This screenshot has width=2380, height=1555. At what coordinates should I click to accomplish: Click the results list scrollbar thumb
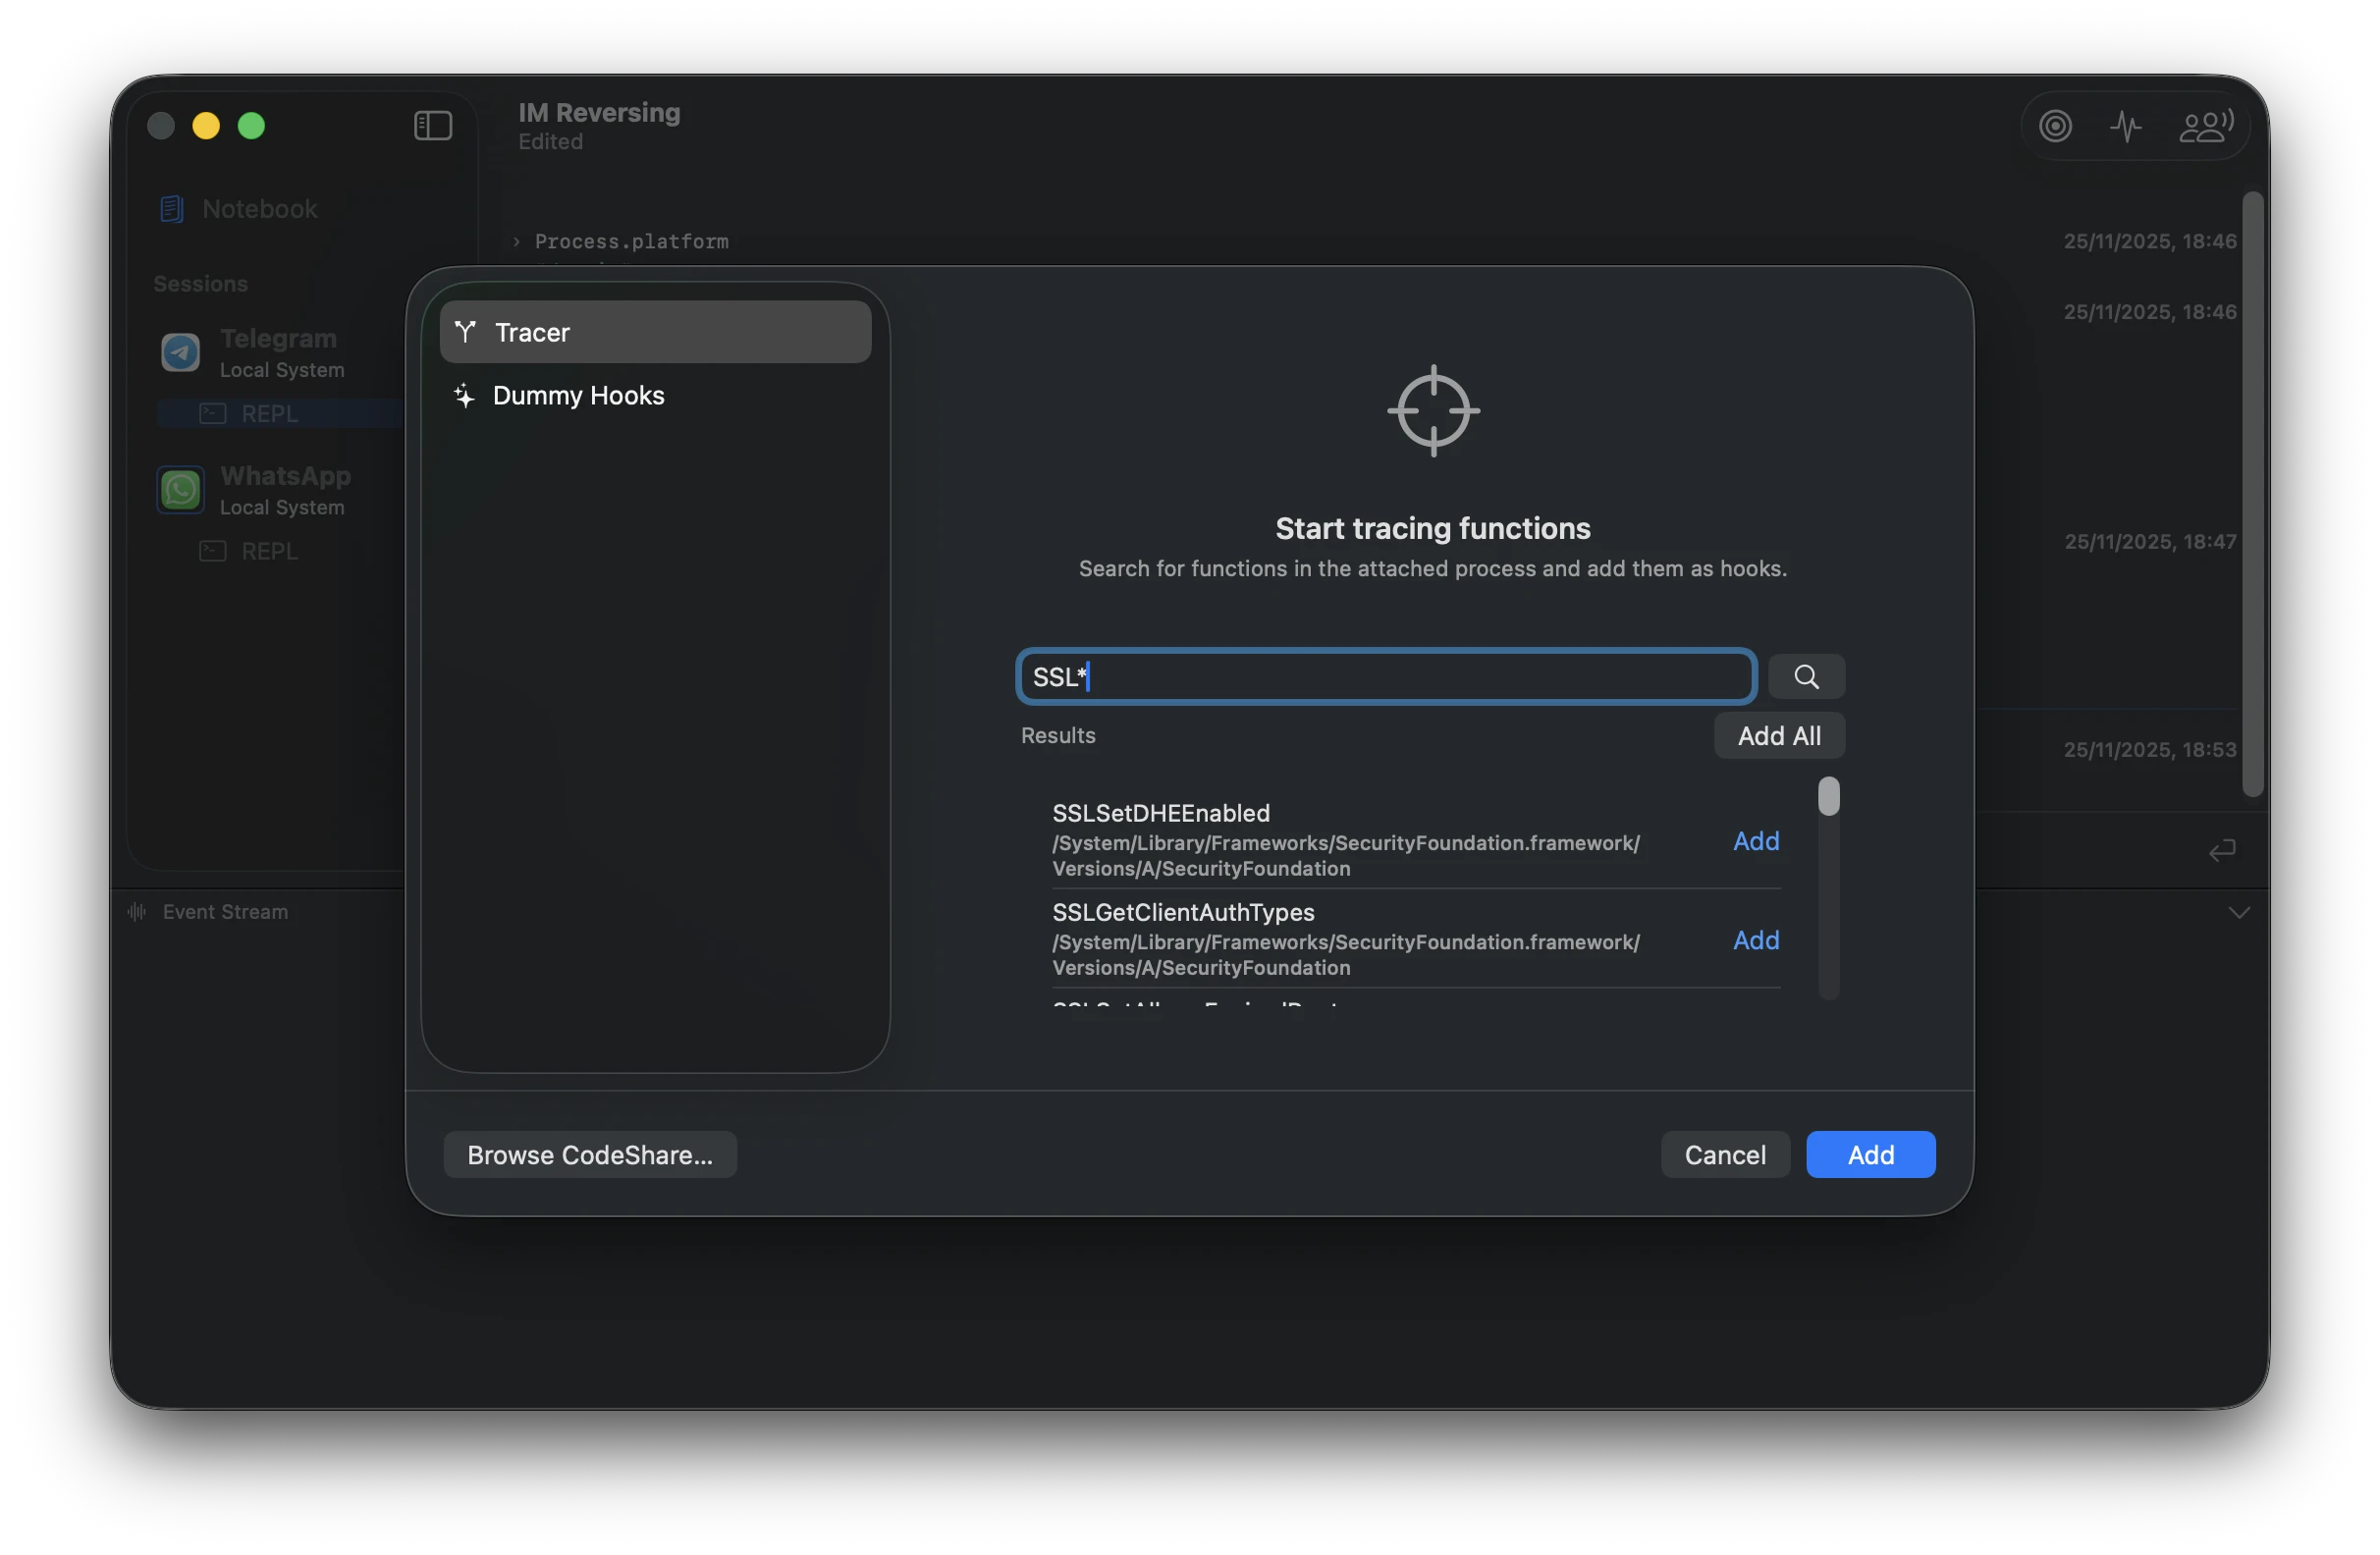[x=1828, y=797]
